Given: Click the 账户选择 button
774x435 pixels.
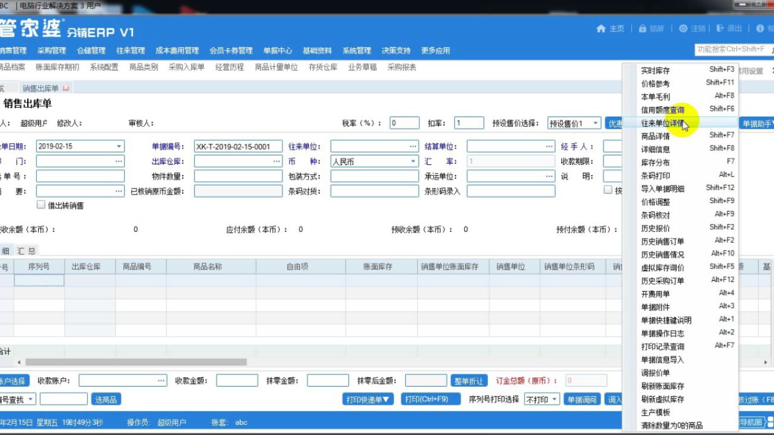Looking at the screenshot, I should [x=13, y=381].
